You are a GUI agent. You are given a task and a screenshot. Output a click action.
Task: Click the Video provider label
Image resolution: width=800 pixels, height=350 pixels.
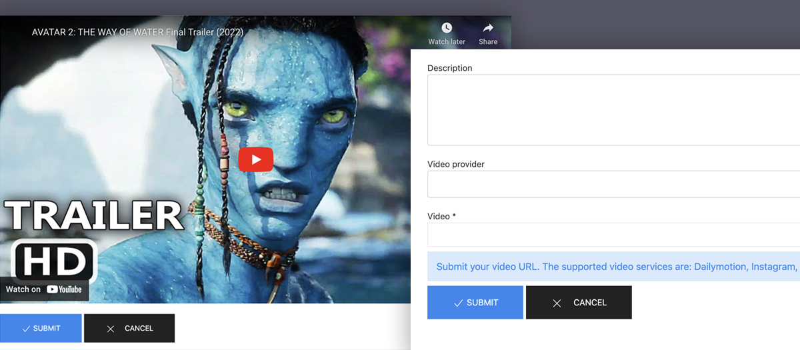tap(456, 164)
